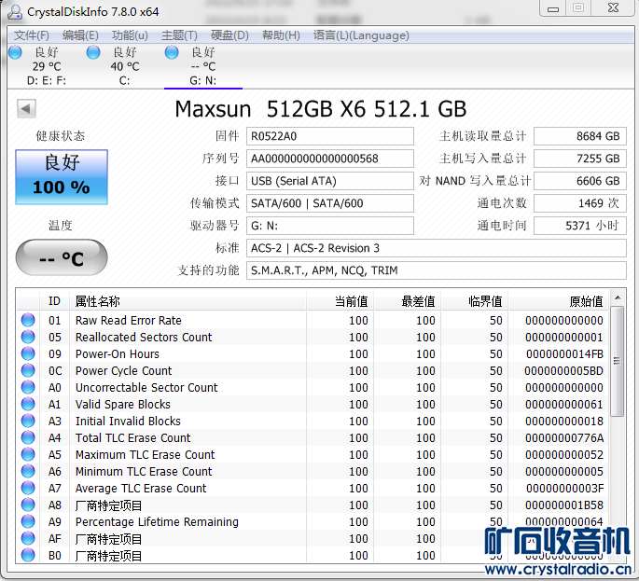Click the status icon for Raw Read Error Rate
Viewport: 639px width, 581px height.
pos(28,320)
